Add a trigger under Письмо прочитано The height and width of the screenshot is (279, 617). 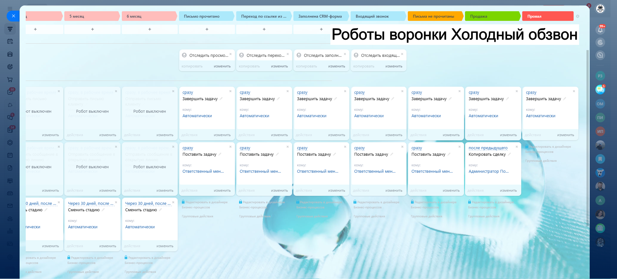click(207, 29)
